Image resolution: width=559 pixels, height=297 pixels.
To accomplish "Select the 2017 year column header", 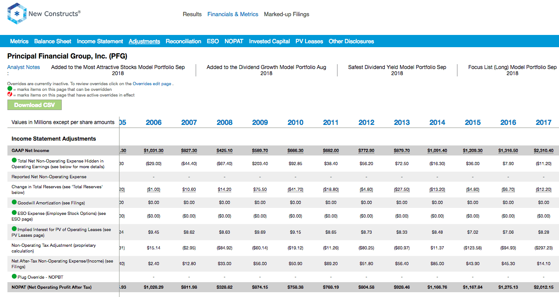I will (x=544, y=123).
